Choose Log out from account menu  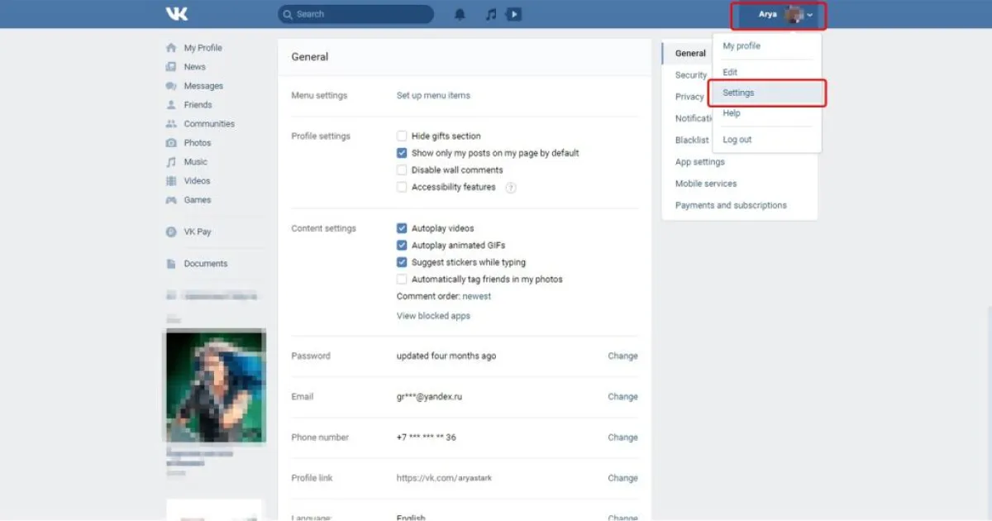click(x=737, y=140)
